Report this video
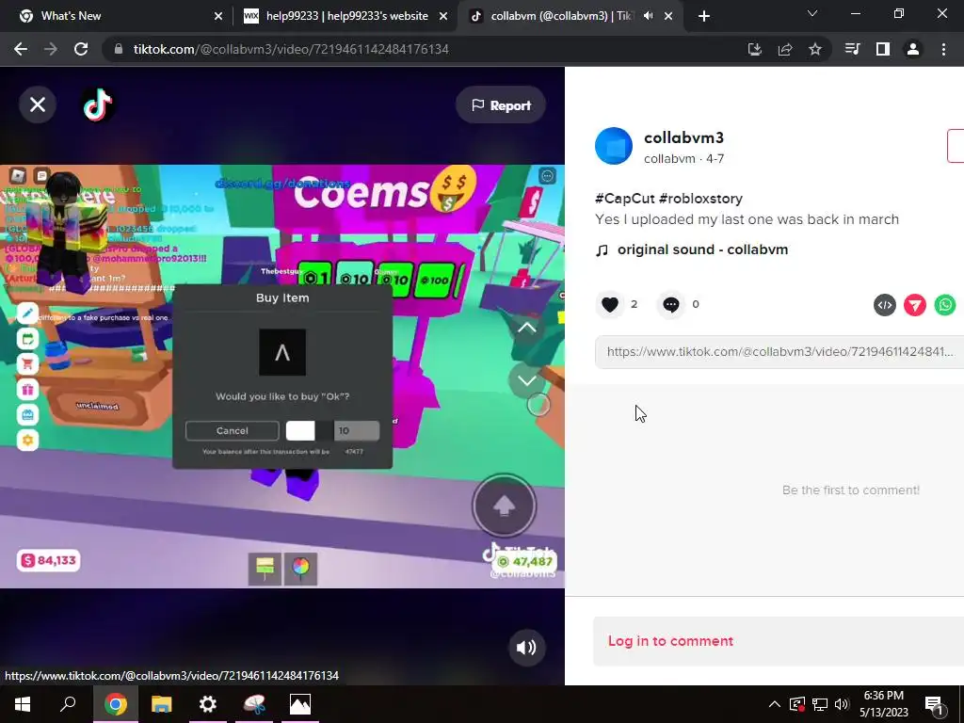The image size is (964, 723). [x=501, y=105]
